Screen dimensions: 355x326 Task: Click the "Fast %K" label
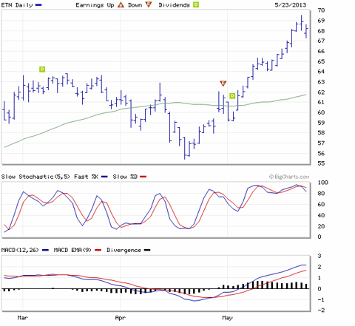click(87, 177)
